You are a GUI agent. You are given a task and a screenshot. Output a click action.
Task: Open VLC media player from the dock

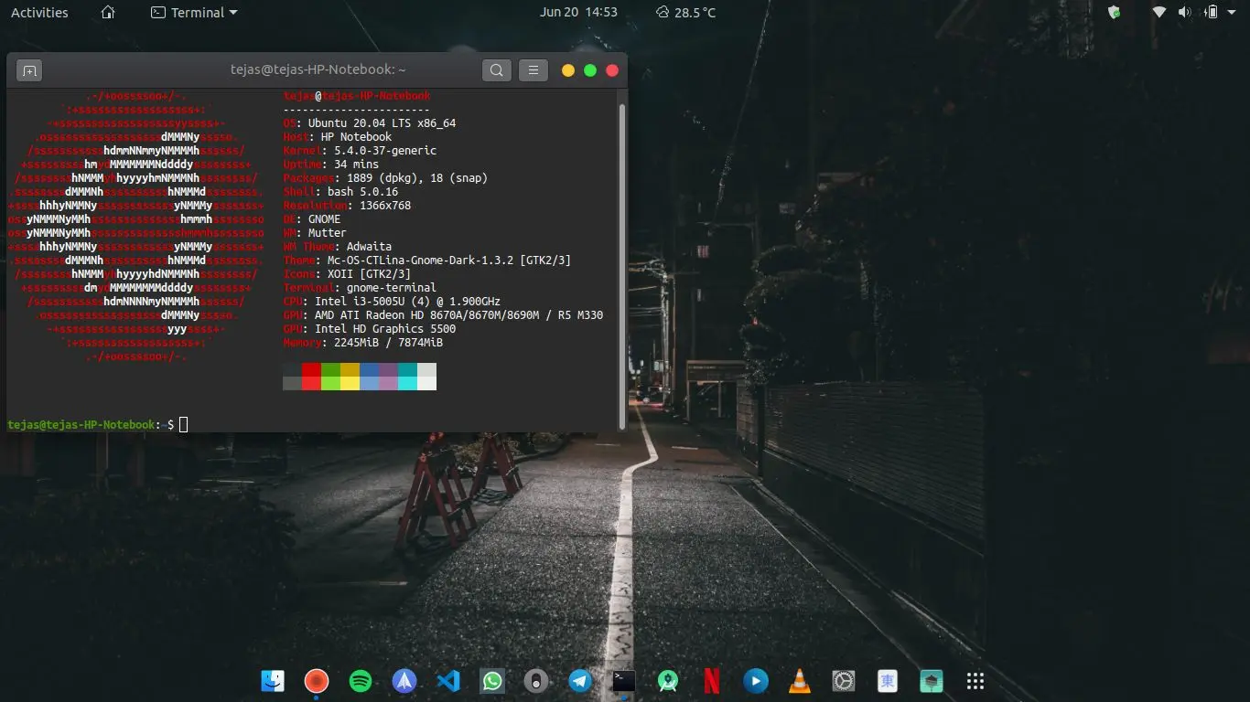point(800,681)
